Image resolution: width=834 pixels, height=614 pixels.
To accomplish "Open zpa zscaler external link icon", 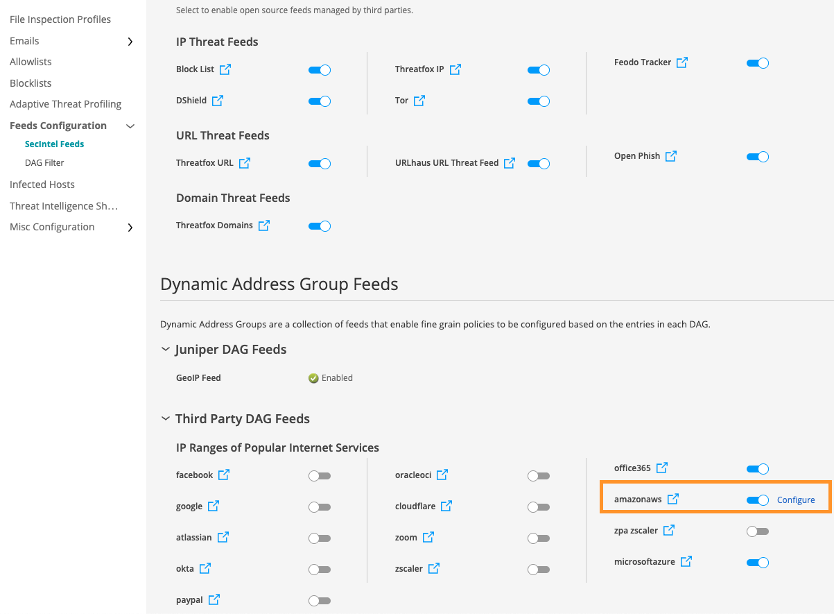I will [669, 531].
